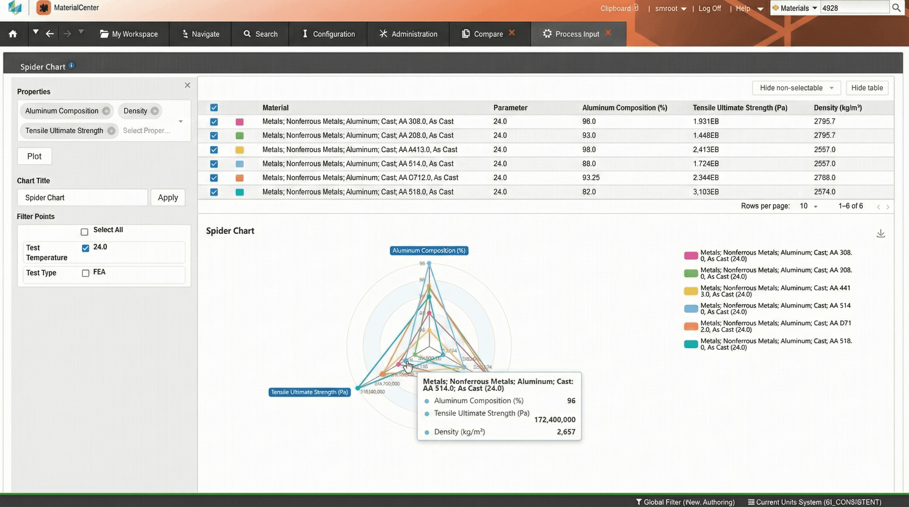Enable the Select All filter checkbox
Viewport: 909px width, 507px height.
point(84,232)
